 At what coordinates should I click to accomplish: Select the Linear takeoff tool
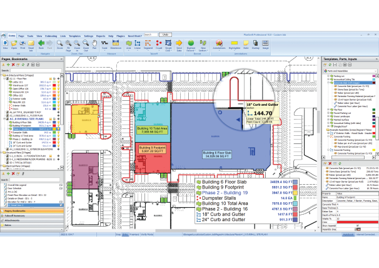point(138,43)
